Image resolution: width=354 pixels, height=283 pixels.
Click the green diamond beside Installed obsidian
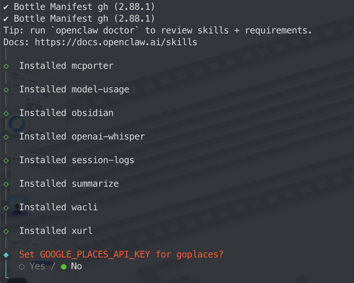coord(6,113)
